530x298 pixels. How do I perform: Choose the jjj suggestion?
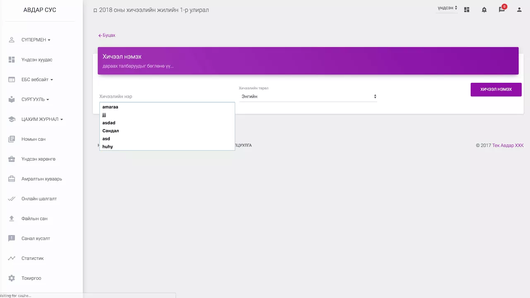[167, 115]
